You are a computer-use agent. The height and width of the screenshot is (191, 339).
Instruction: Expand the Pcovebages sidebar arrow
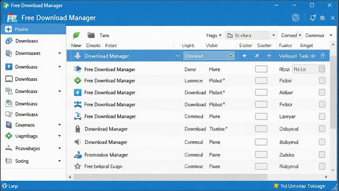point(60,148)
